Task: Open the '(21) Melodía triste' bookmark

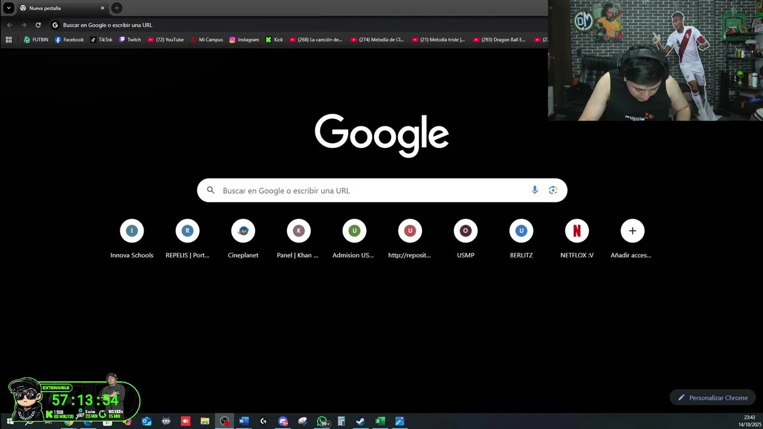Action: click(439, 40)
